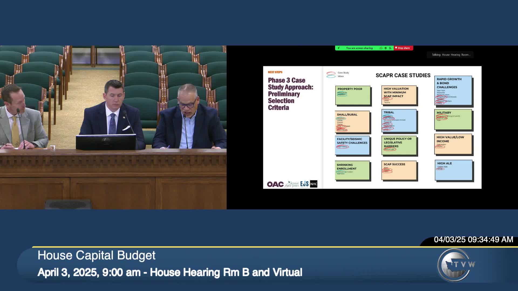Screen dimensions: 518x291
Task: Select the Property Poor case study card
Action: [353, 95]
